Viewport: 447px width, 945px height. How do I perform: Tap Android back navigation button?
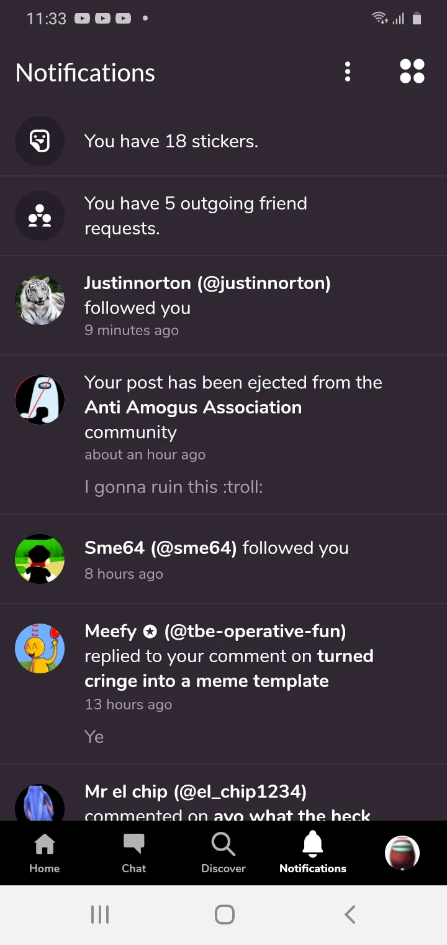coord(350,915)
